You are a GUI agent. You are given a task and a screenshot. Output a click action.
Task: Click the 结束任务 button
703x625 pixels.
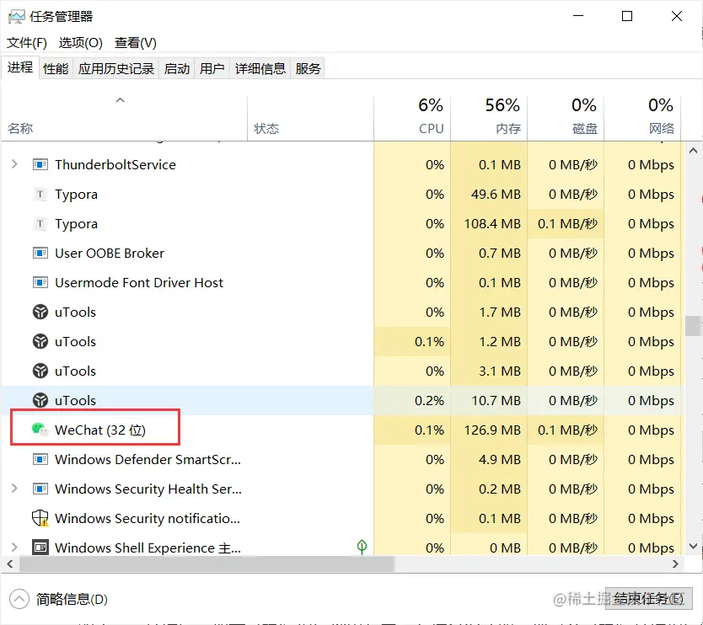tap(648, 598)
